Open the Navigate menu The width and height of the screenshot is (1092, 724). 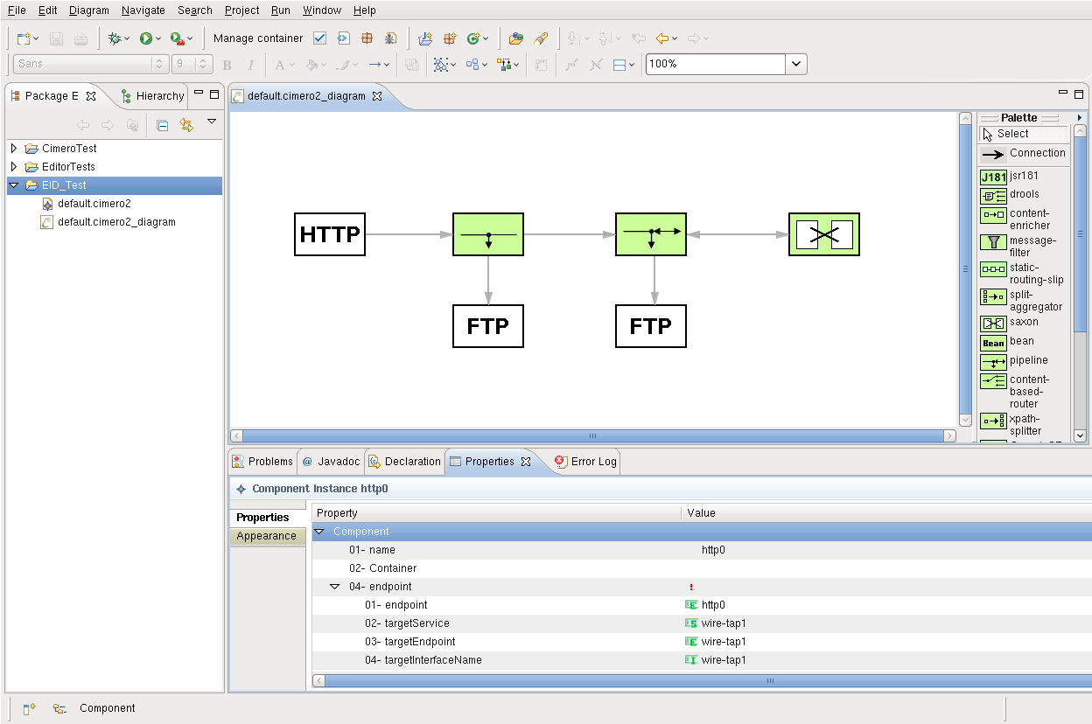coord(142,10)
